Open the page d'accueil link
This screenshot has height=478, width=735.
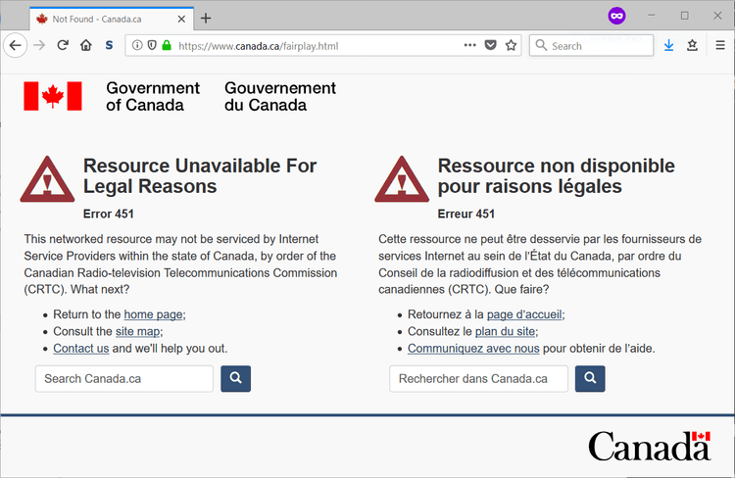524,314
